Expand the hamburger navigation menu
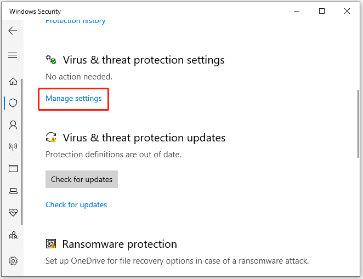This screenshot has width=363, height=279. tap(13, 55)
